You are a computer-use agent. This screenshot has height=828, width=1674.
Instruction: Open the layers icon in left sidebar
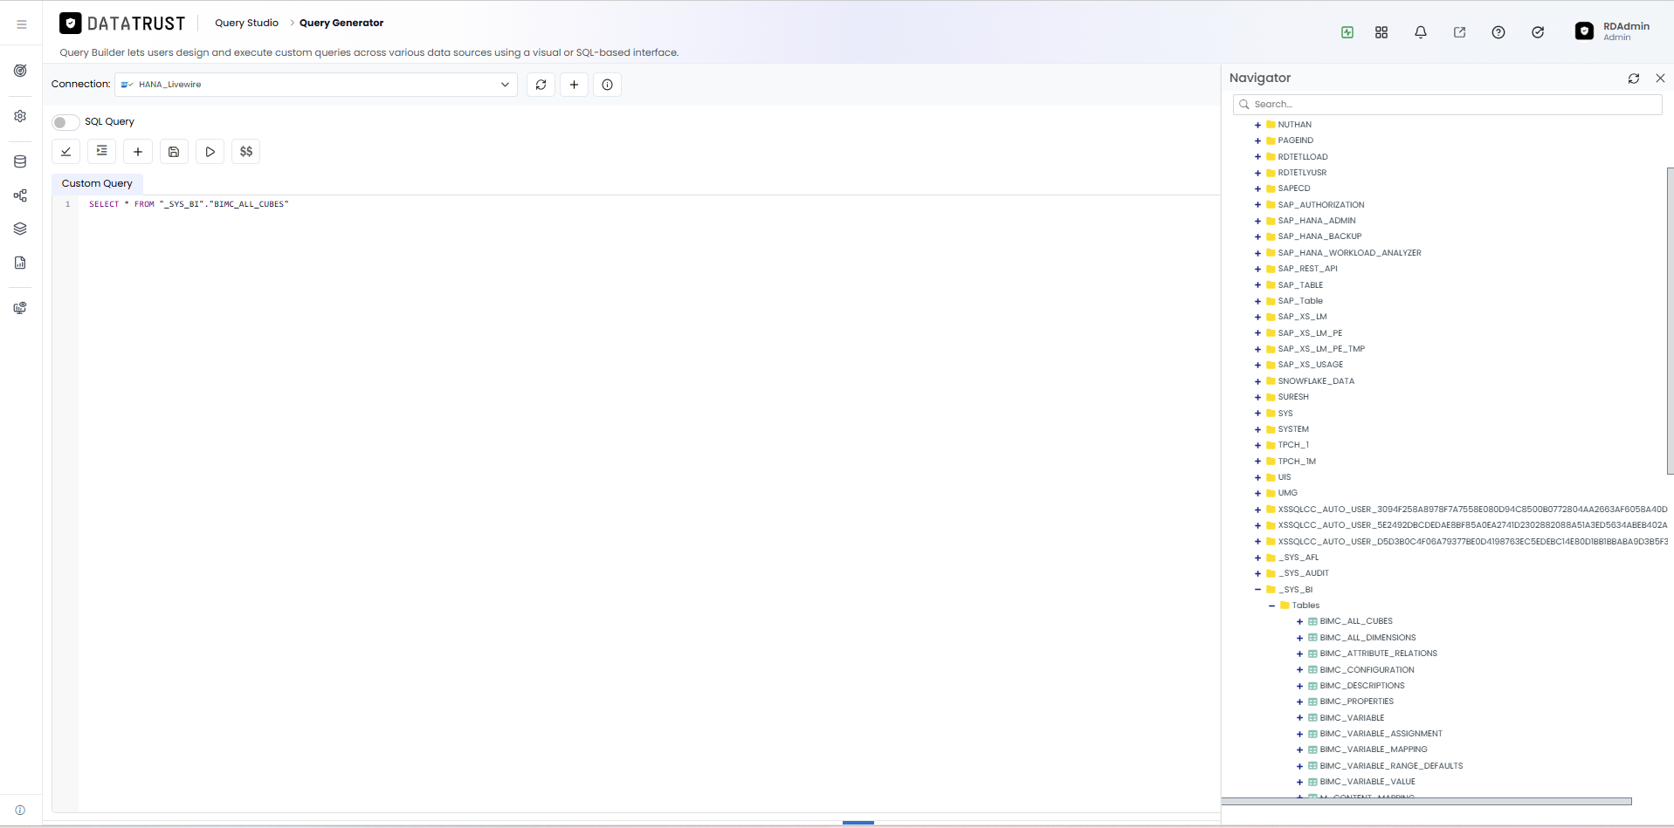point(20,229)
